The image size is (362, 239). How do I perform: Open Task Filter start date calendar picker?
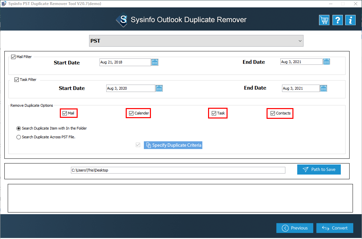coord(159,88)
